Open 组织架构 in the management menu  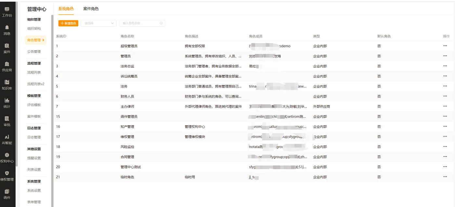(x=34, y=29)
